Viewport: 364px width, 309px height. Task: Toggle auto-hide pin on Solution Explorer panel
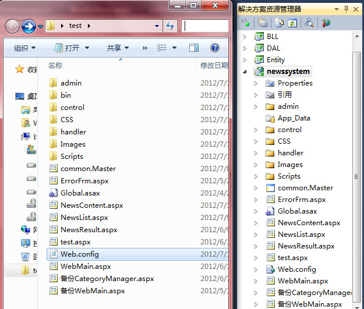(346, 9)
